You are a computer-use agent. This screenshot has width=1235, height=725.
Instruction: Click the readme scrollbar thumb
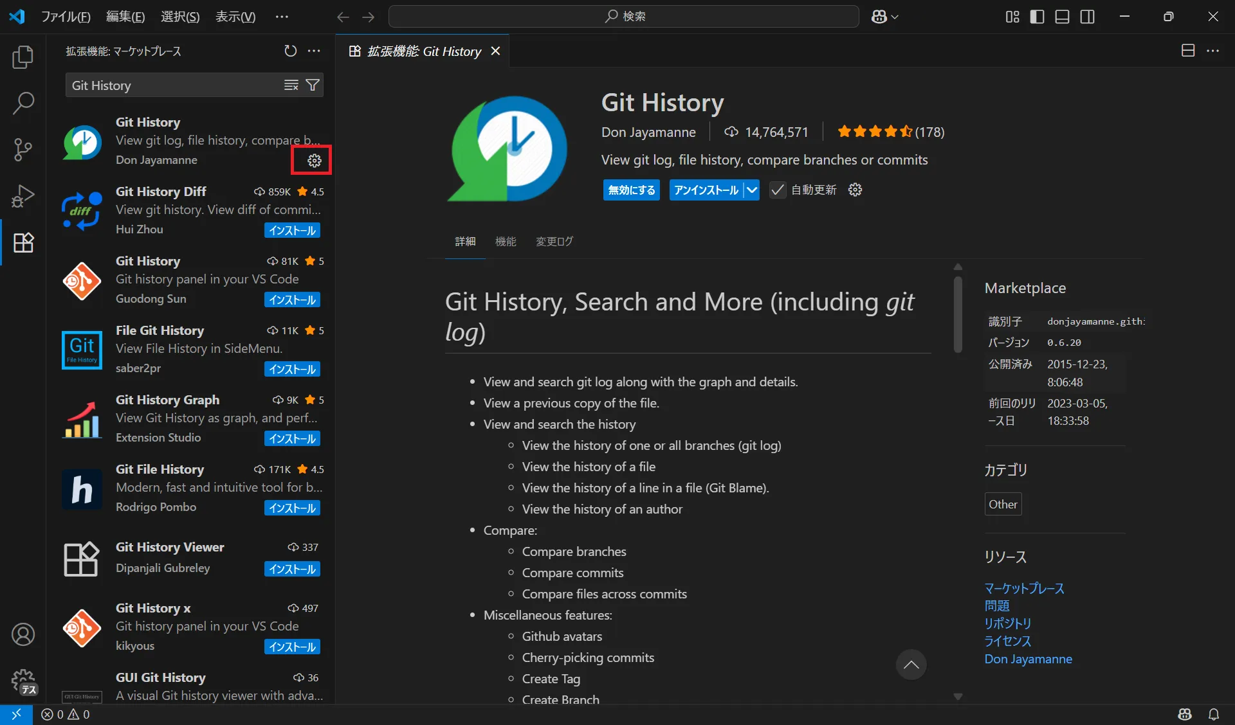(958, 314)
